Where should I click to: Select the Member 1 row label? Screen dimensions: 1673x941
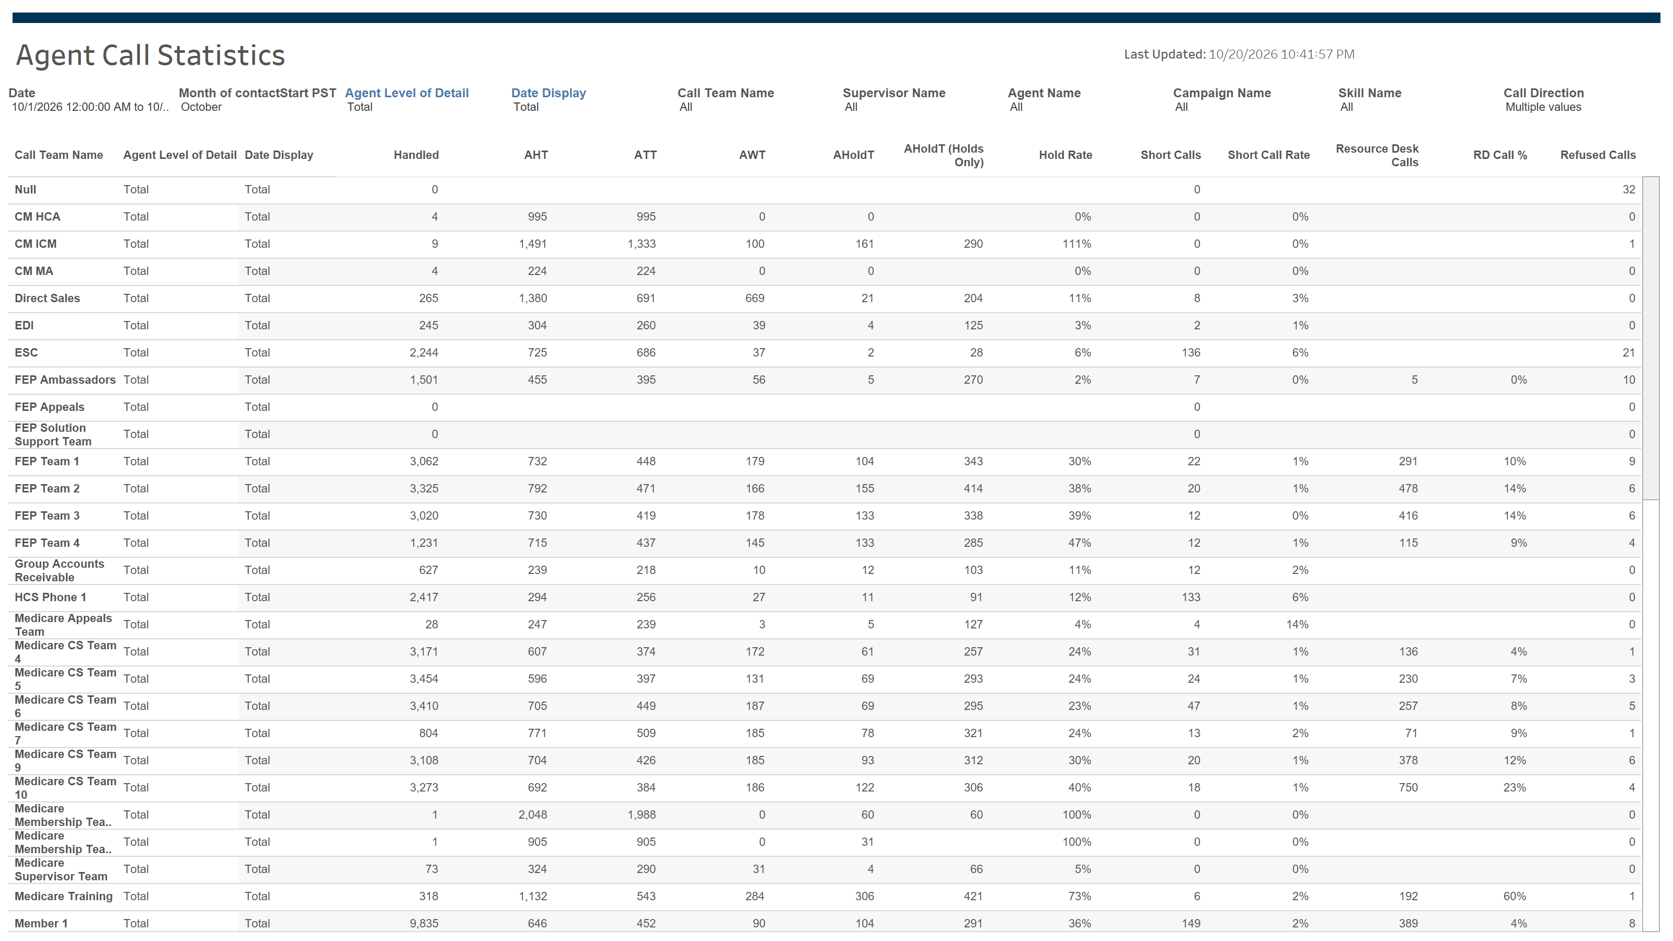pyautogui.click(x=41, y=924)
